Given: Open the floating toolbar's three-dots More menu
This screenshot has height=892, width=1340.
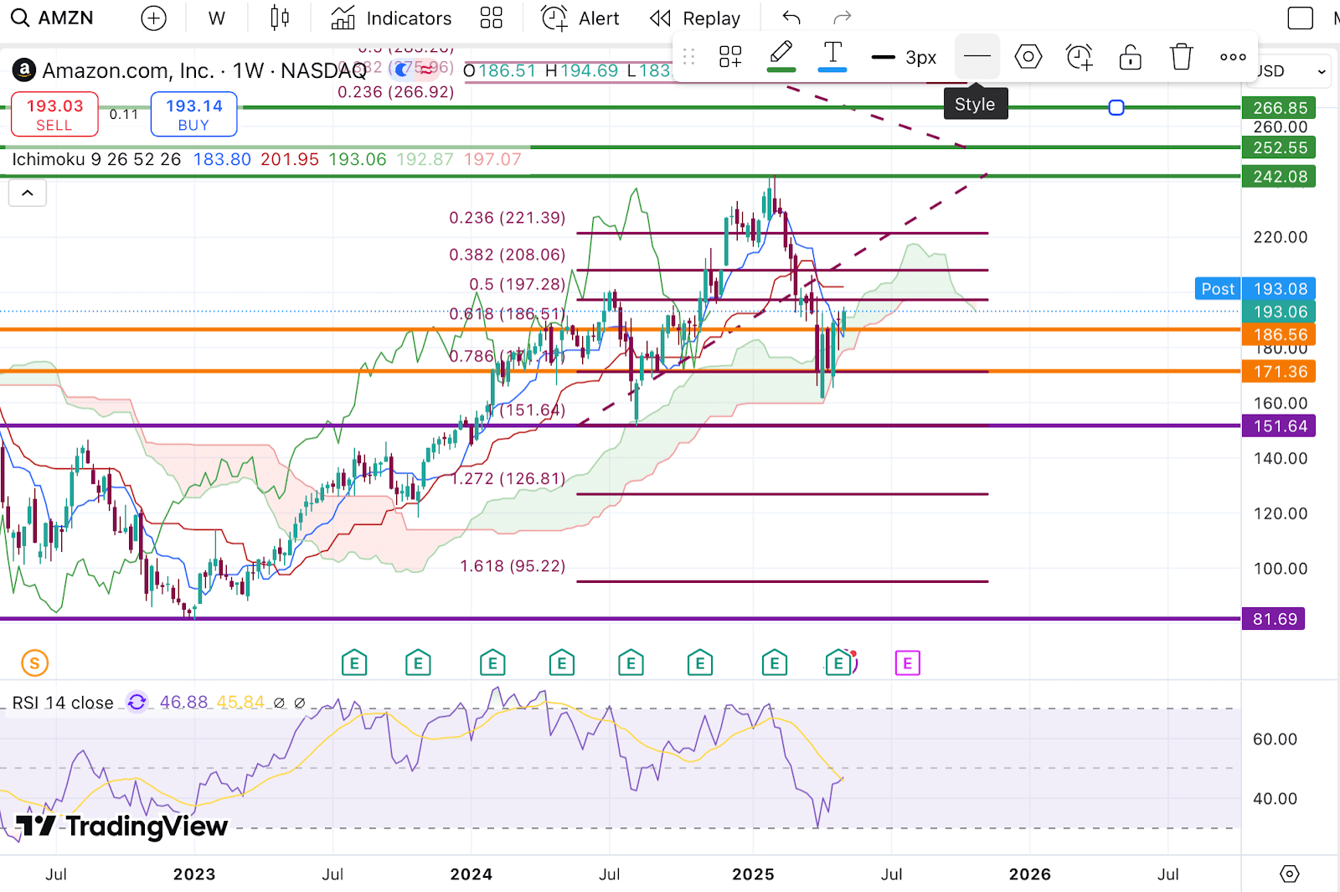Looking at the screenshot, I should click(x=1232, y=57).
